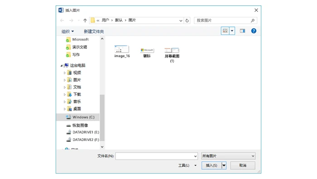Image resolution: width=317 pixels, height=179 pixels.
Task: Open the 工具(L) menu
Action: [187, 165]
